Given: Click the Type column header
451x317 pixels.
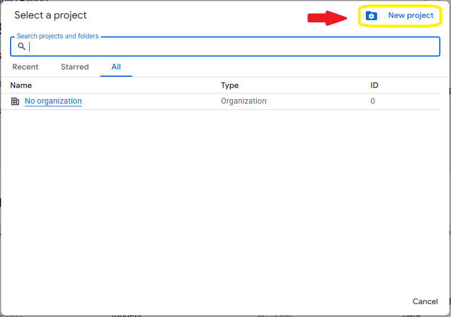Looking at the screenshot, I should coord(230,85).
